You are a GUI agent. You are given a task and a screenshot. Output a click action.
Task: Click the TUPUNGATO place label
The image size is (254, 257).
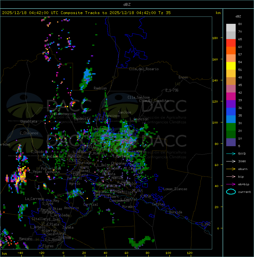pos(49,212)
